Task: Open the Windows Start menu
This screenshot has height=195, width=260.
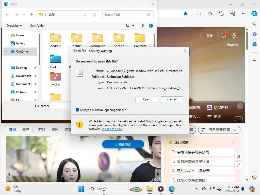Action: (81, 189)
